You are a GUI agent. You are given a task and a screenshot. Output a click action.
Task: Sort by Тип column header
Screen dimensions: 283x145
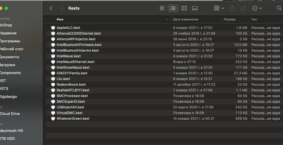[x=254, y=19]
